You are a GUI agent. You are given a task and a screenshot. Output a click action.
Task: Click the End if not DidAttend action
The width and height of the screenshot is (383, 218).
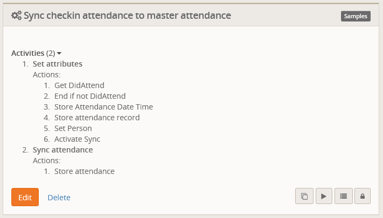pos(90,96)
